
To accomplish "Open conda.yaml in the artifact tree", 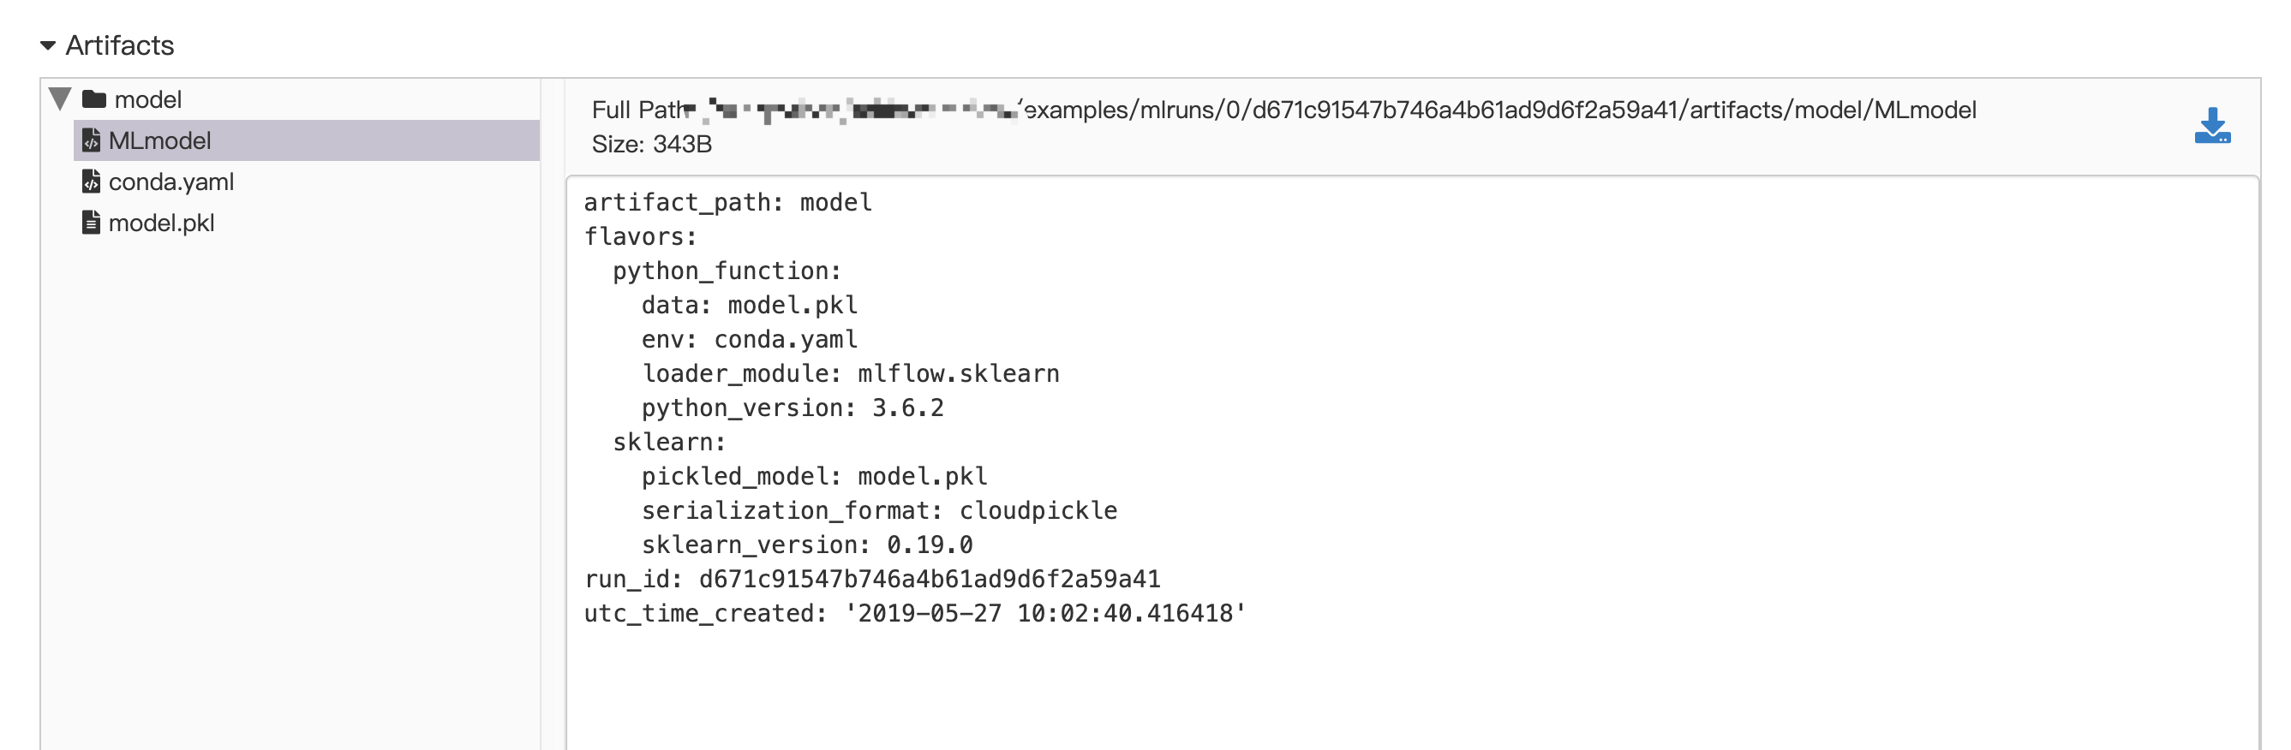I will pyautogui.click(x=170, y=182).
